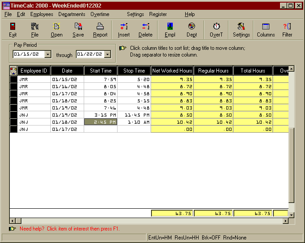This screenshot has width=305, height=243.
Task: Click the Open toolbar icon
Action: 57,26
